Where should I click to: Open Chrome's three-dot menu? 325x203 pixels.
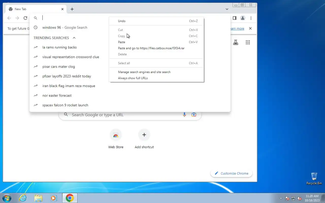251,18
